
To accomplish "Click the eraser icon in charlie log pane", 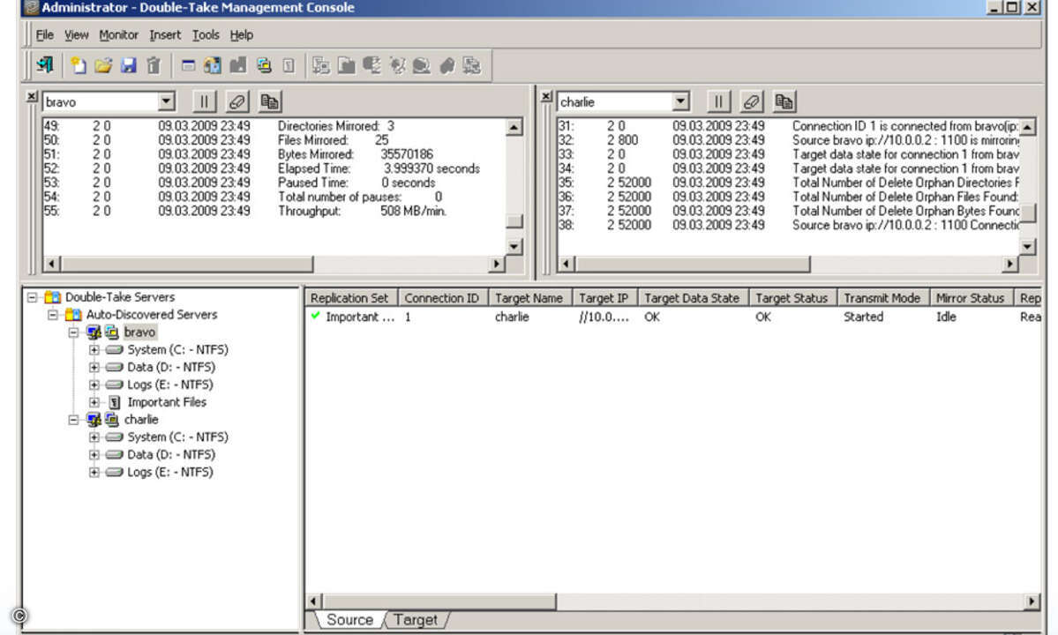I will [751, 101].
